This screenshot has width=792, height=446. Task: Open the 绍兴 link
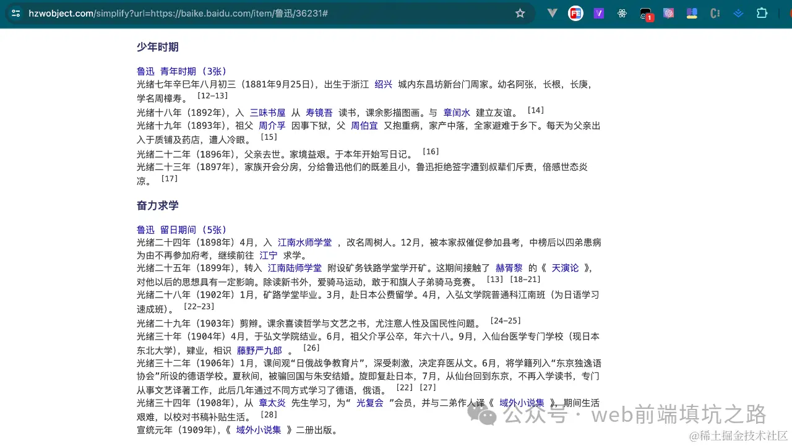click(x=384, y=84)
